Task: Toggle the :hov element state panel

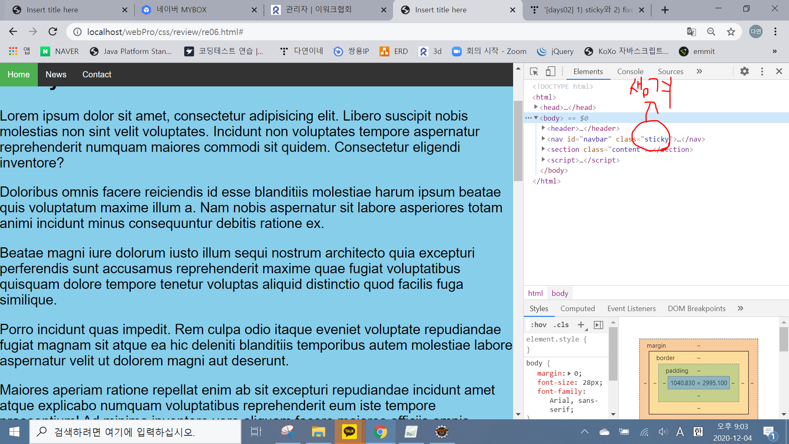Action: [539, 325]
